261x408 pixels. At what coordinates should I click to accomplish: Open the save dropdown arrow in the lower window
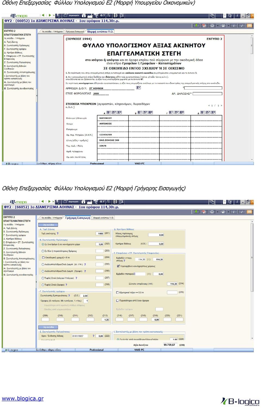[x=228, y=212]
